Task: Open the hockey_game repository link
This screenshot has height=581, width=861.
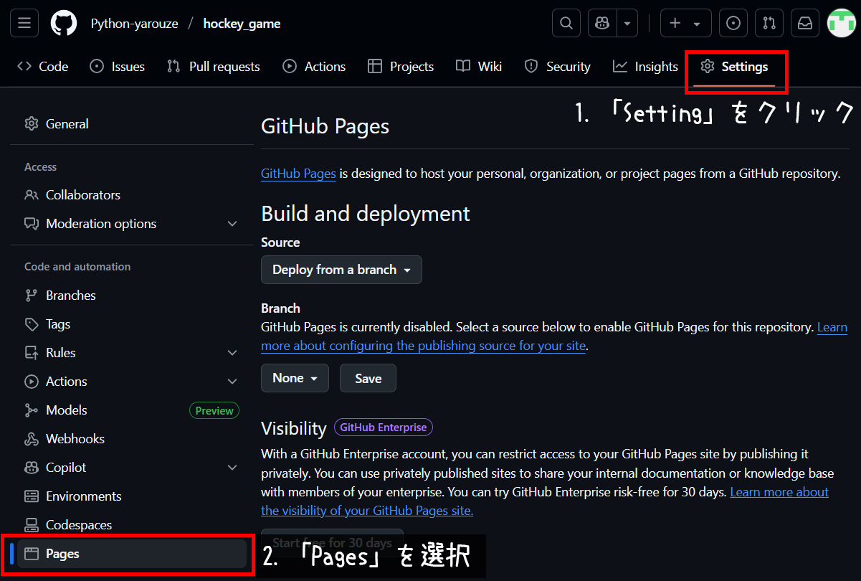Action: [x=242, y=24]
